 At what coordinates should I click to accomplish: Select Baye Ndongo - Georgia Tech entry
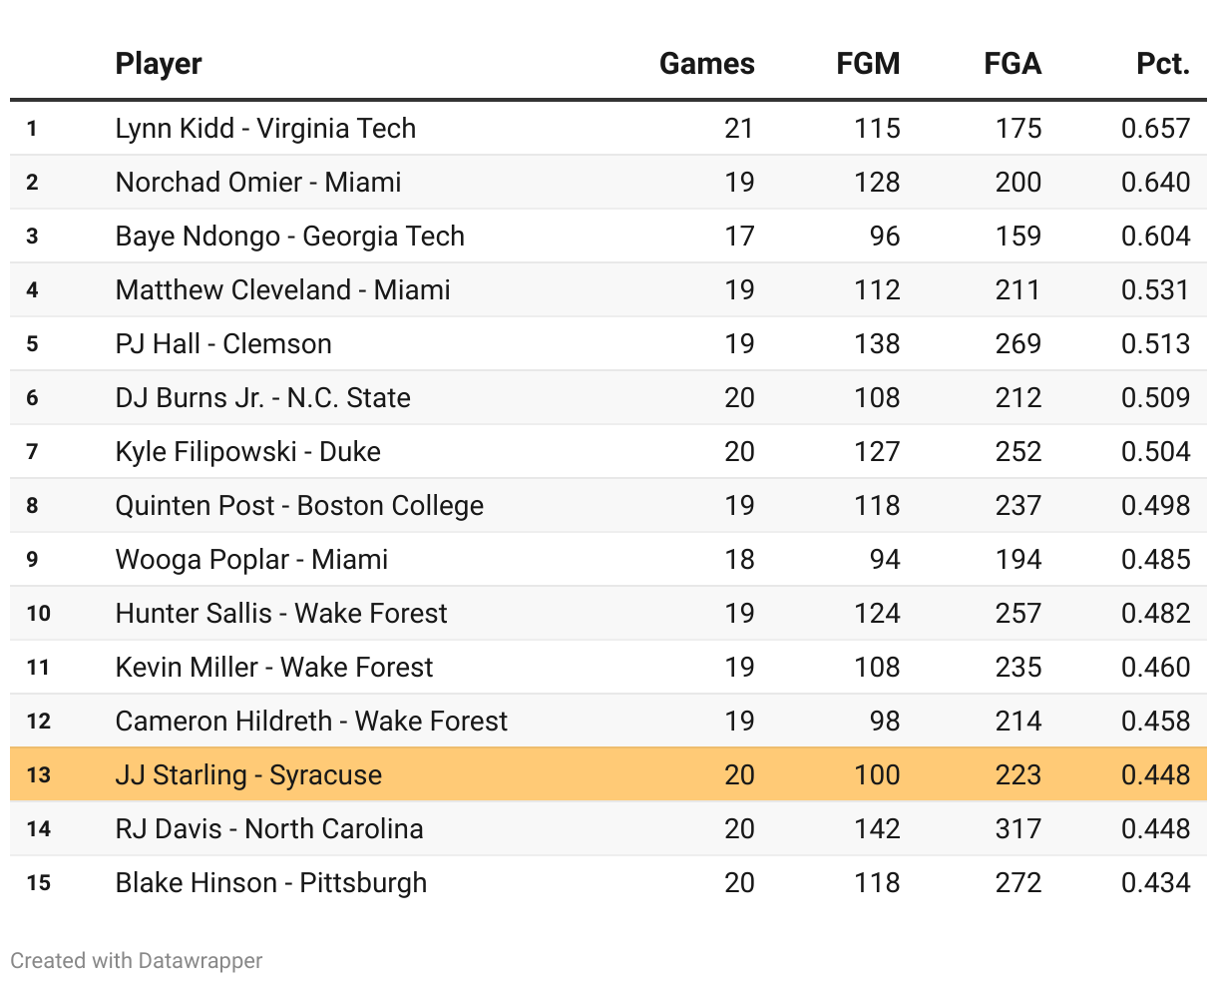tap(290, 237)
